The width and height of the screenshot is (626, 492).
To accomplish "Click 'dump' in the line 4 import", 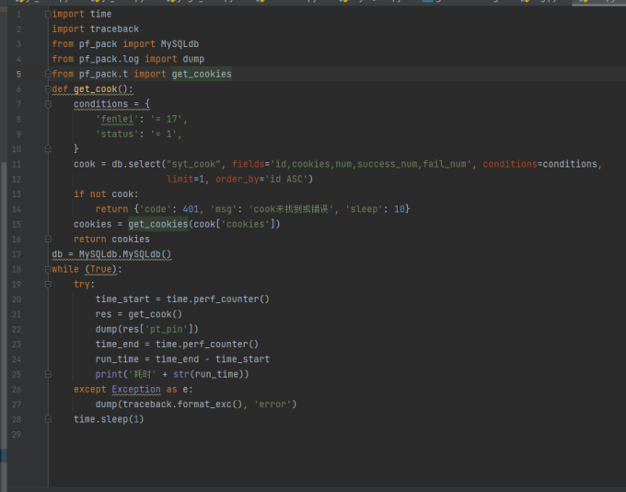I will pos(193,59).
